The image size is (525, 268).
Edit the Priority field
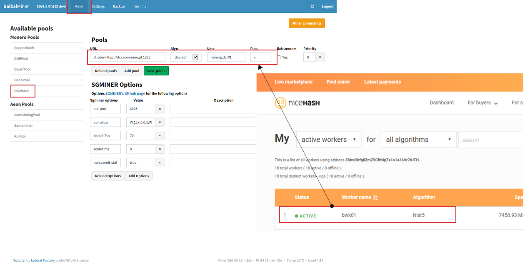[309, 57]
